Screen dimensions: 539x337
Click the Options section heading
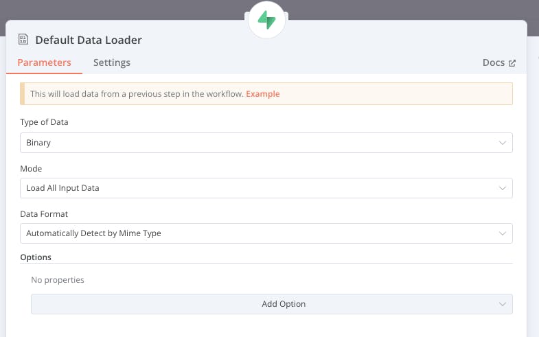(x=36, y=257)
